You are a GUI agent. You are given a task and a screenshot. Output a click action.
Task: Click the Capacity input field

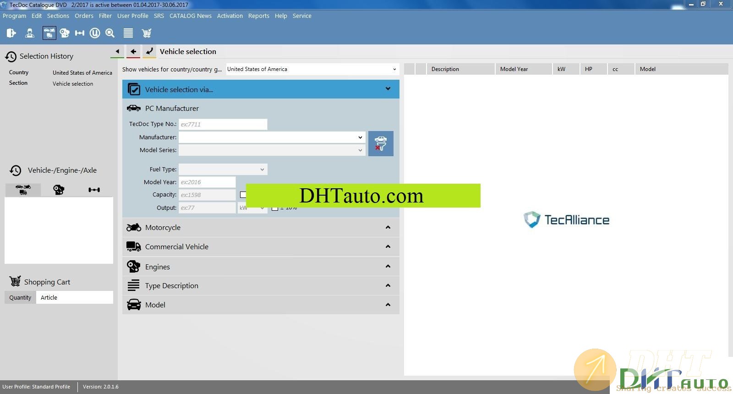pyautogui.click(x=207, y=195)
